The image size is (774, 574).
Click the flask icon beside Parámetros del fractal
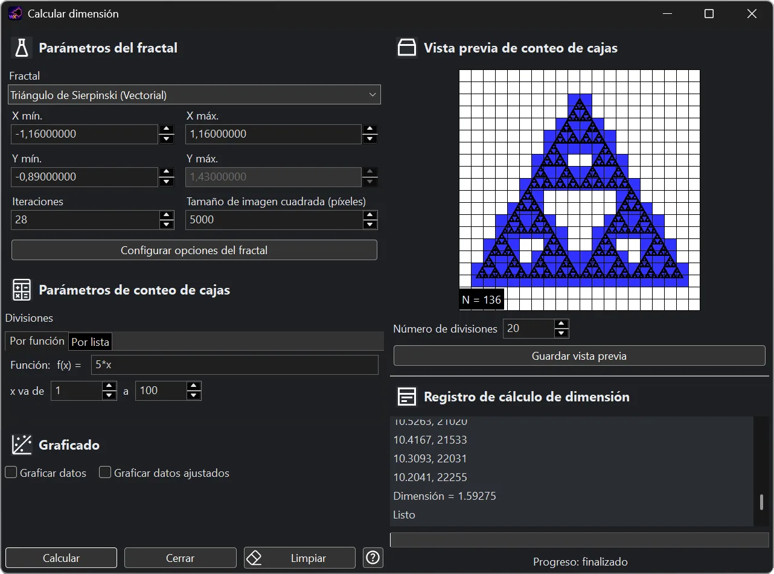(x=22, y=48)
